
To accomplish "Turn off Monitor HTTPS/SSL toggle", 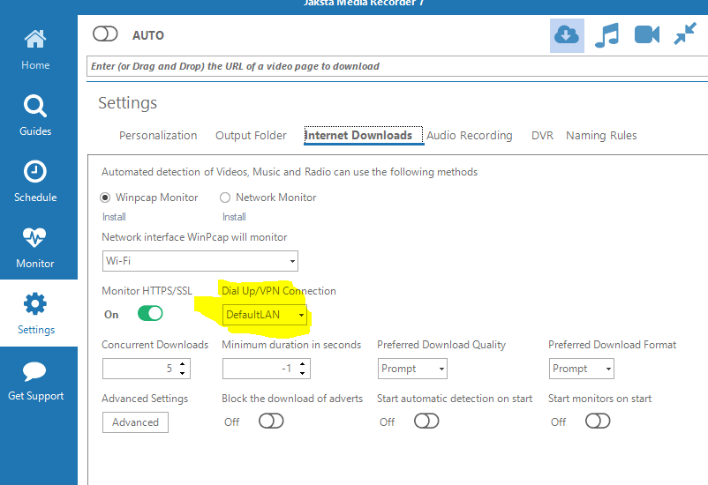I will click(x=150, y=314).
